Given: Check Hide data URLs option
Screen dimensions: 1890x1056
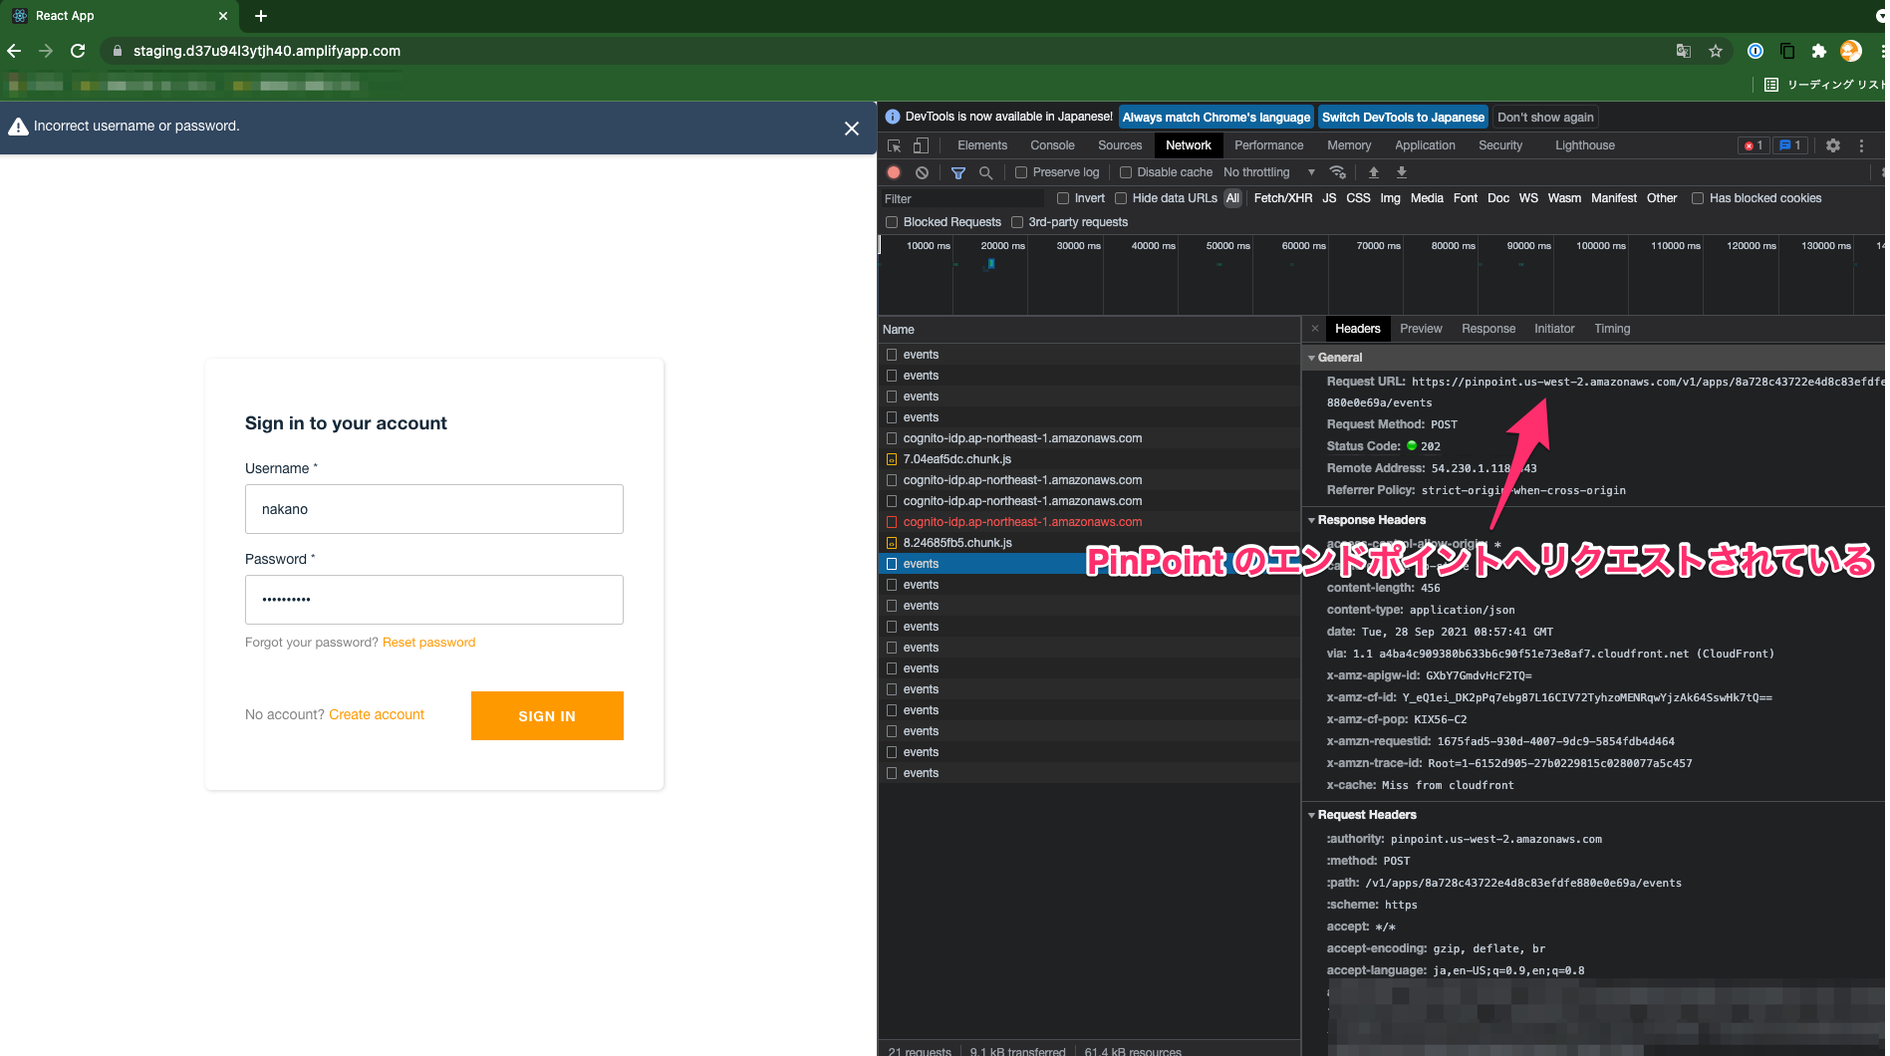Looking at the screenshot, I should tap(1121, 198).
